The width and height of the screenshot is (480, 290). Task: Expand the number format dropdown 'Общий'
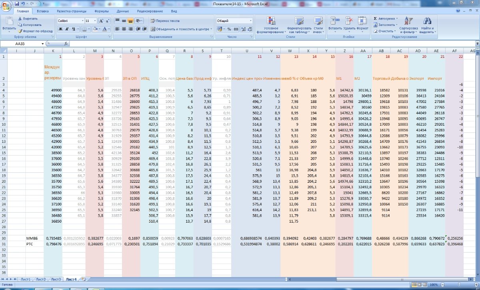(x=251, y=21)
